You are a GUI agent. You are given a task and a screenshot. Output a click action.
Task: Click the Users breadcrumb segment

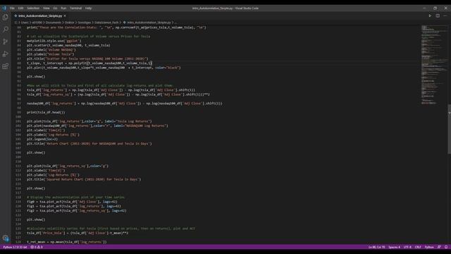(25, 23)
